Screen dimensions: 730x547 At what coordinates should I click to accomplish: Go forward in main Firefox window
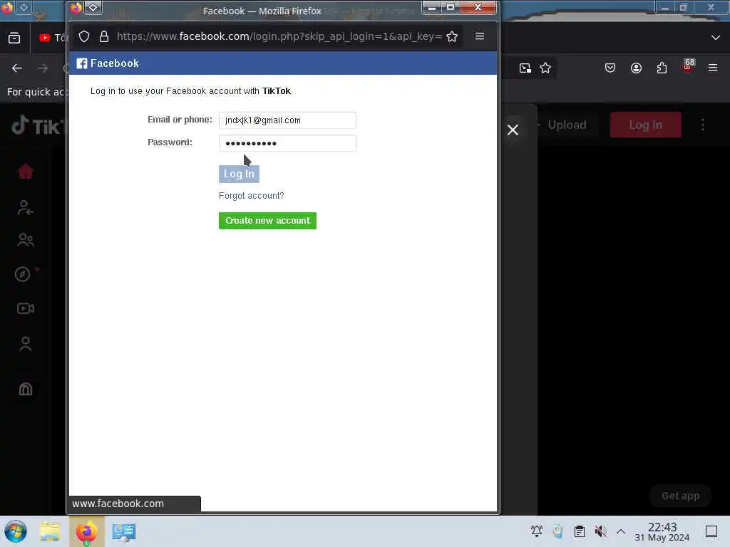point(43,68)
